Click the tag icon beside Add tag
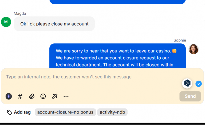The image size is (205, 125). 9,112
